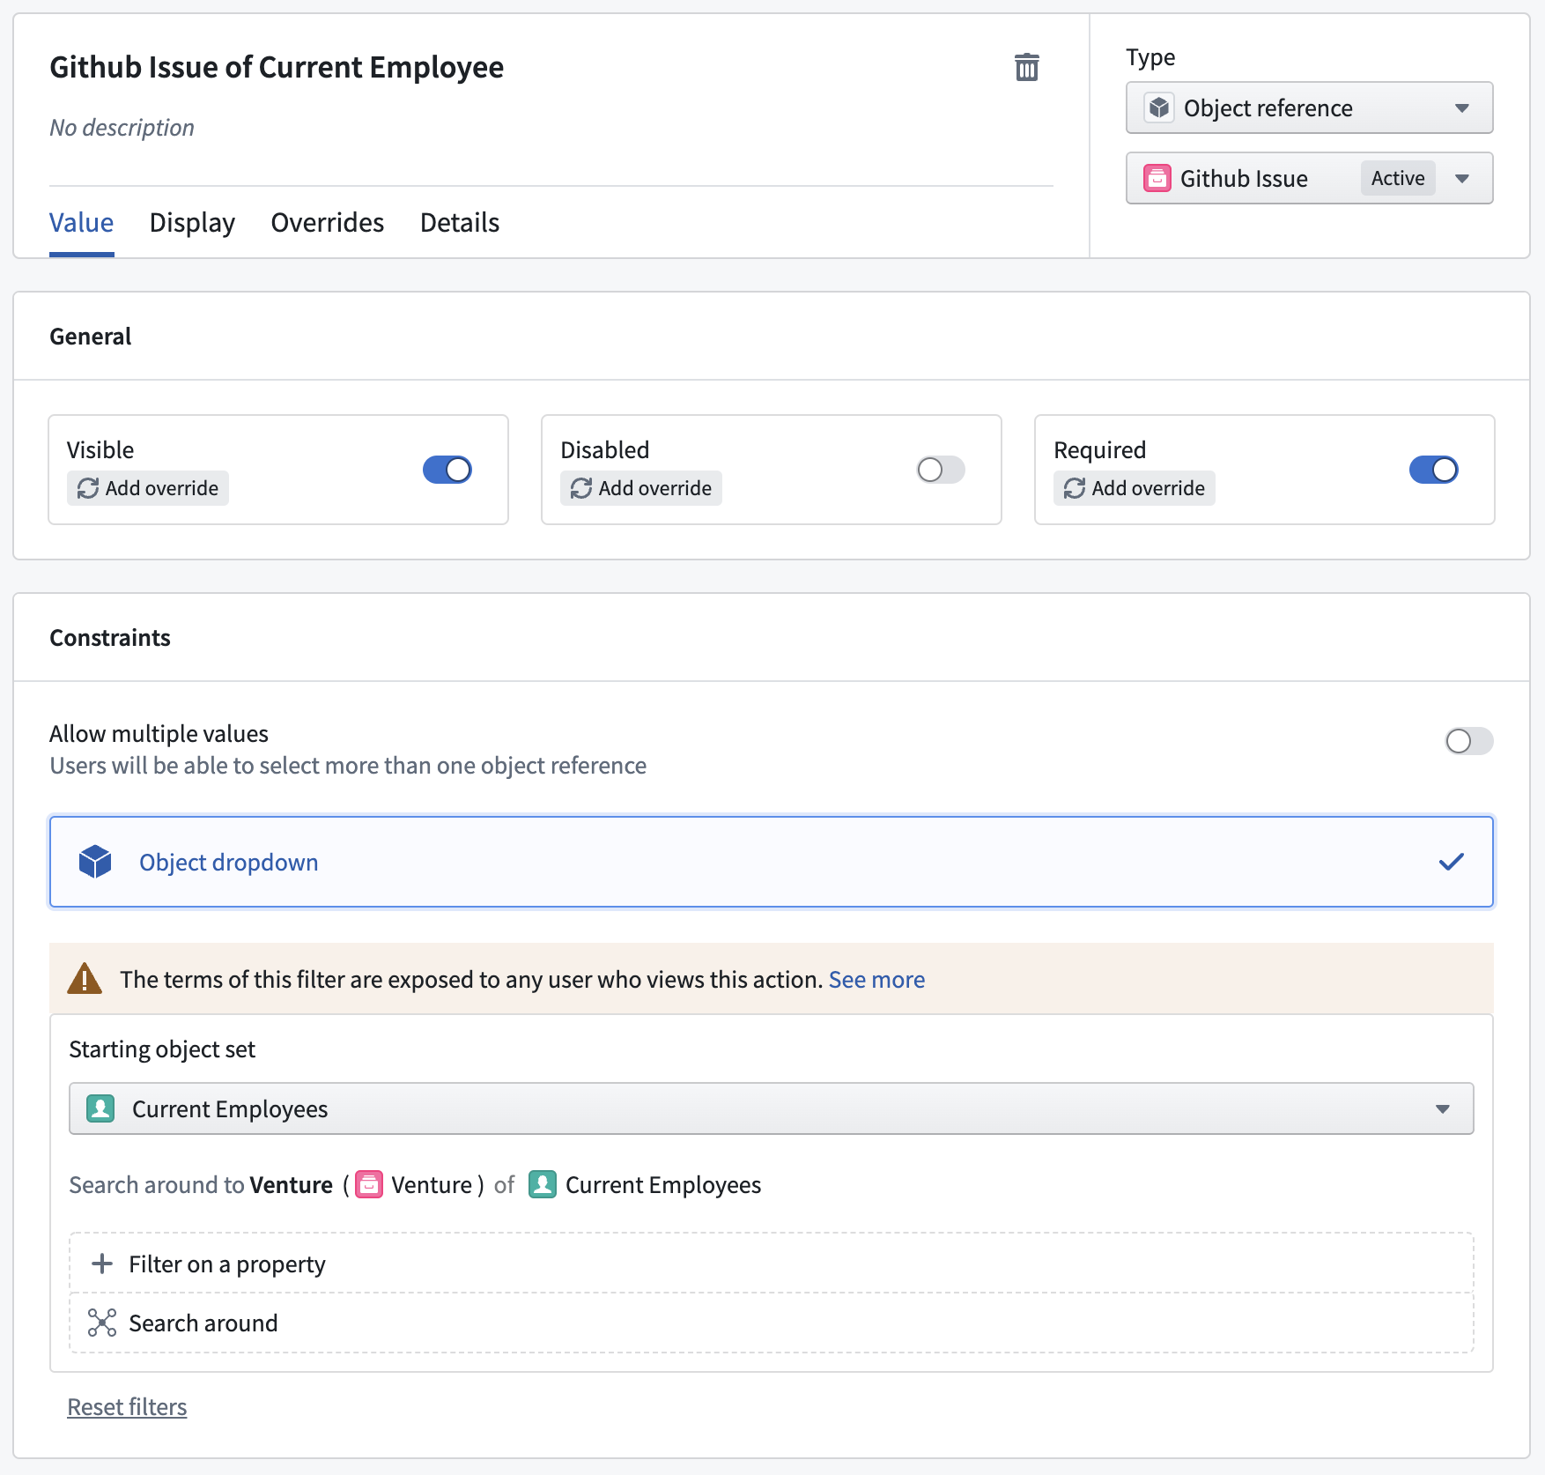Click the checkmark on Object dropdown row
The width and height of the screenshot is (1545, 1475).
coord(1451,862)
